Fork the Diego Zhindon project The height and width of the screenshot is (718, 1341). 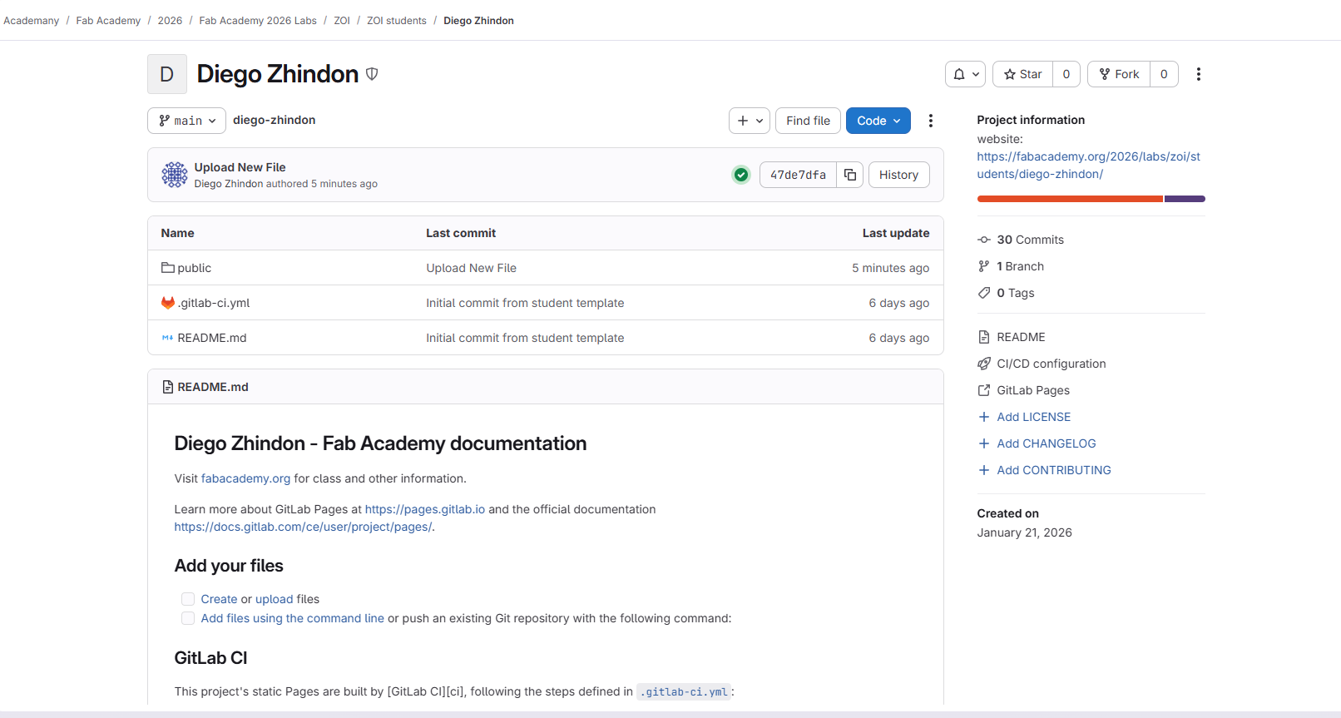click(x=1119, y=74)
